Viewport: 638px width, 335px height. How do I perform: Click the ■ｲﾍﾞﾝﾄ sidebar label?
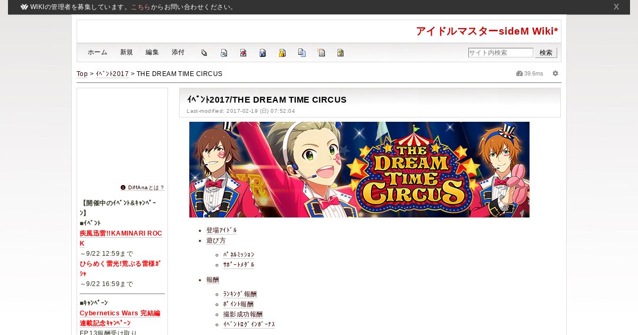click(x=90, y=223)
